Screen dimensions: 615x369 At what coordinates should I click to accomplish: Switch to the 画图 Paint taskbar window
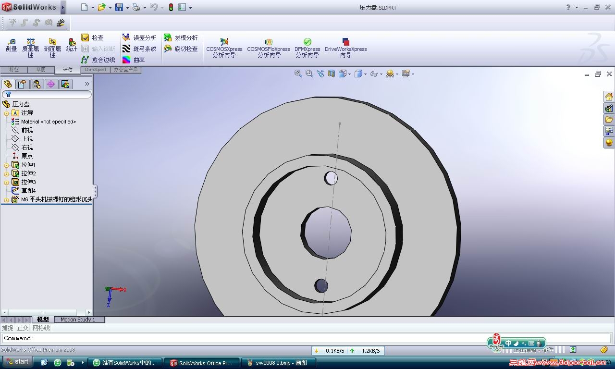(279, 363)
